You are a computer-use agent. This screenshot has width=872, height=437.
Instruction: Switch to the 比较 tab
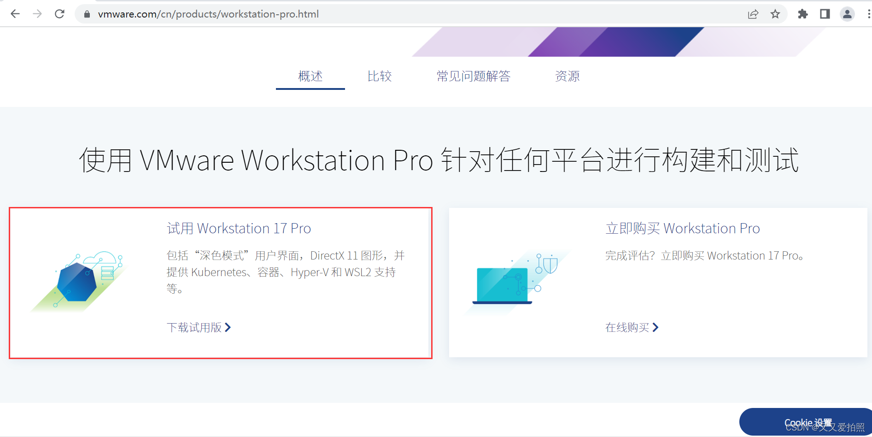(x=380, y=76)
